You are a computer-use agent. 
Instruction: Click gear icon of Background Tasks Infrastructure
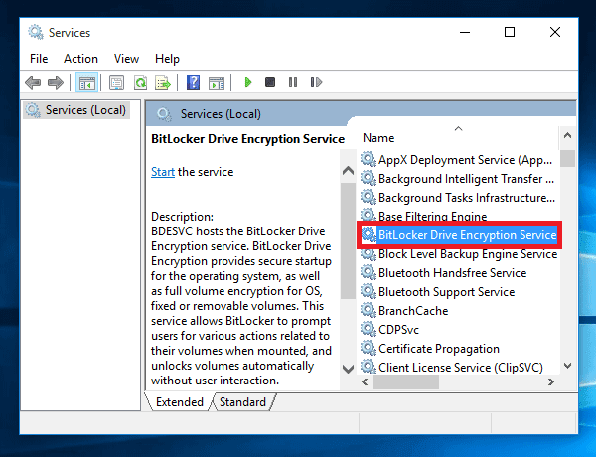[368, 197]
